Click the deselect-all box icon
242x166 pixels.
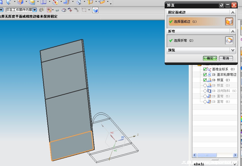tap(64, 10)
